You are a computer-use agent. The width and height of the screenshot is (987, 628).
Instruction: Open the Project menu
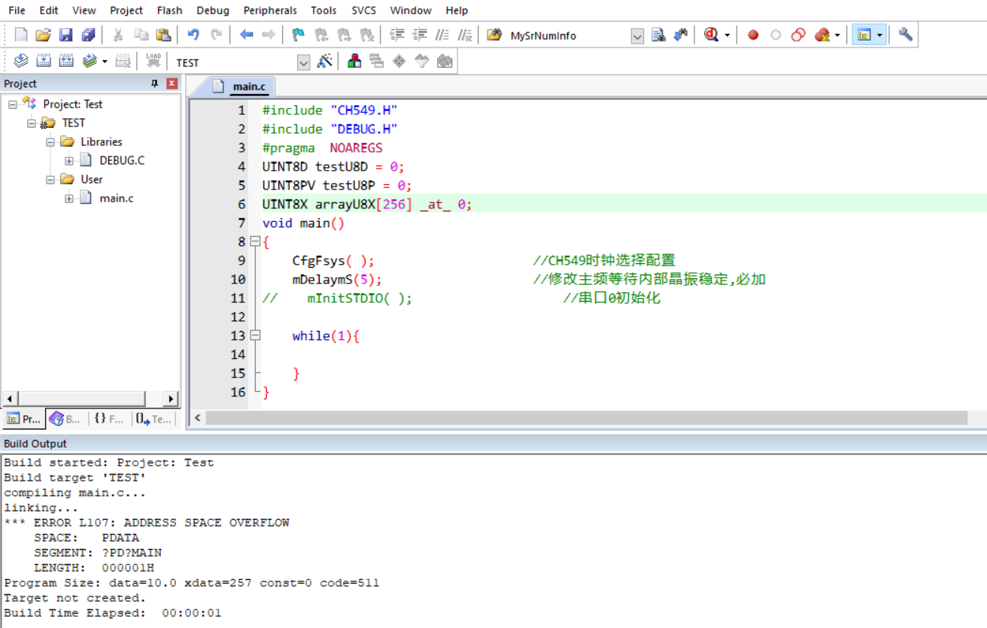pos(126,10)
